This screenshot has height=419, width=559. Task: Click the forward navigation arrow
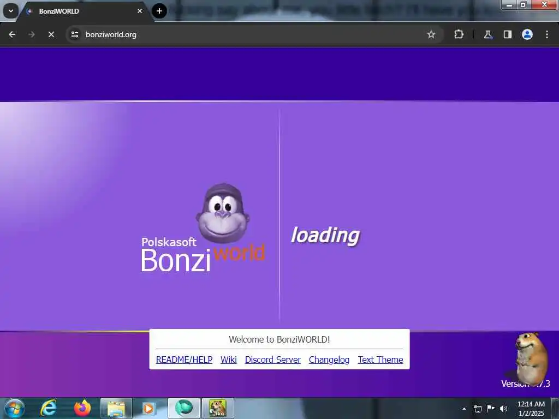31,34
